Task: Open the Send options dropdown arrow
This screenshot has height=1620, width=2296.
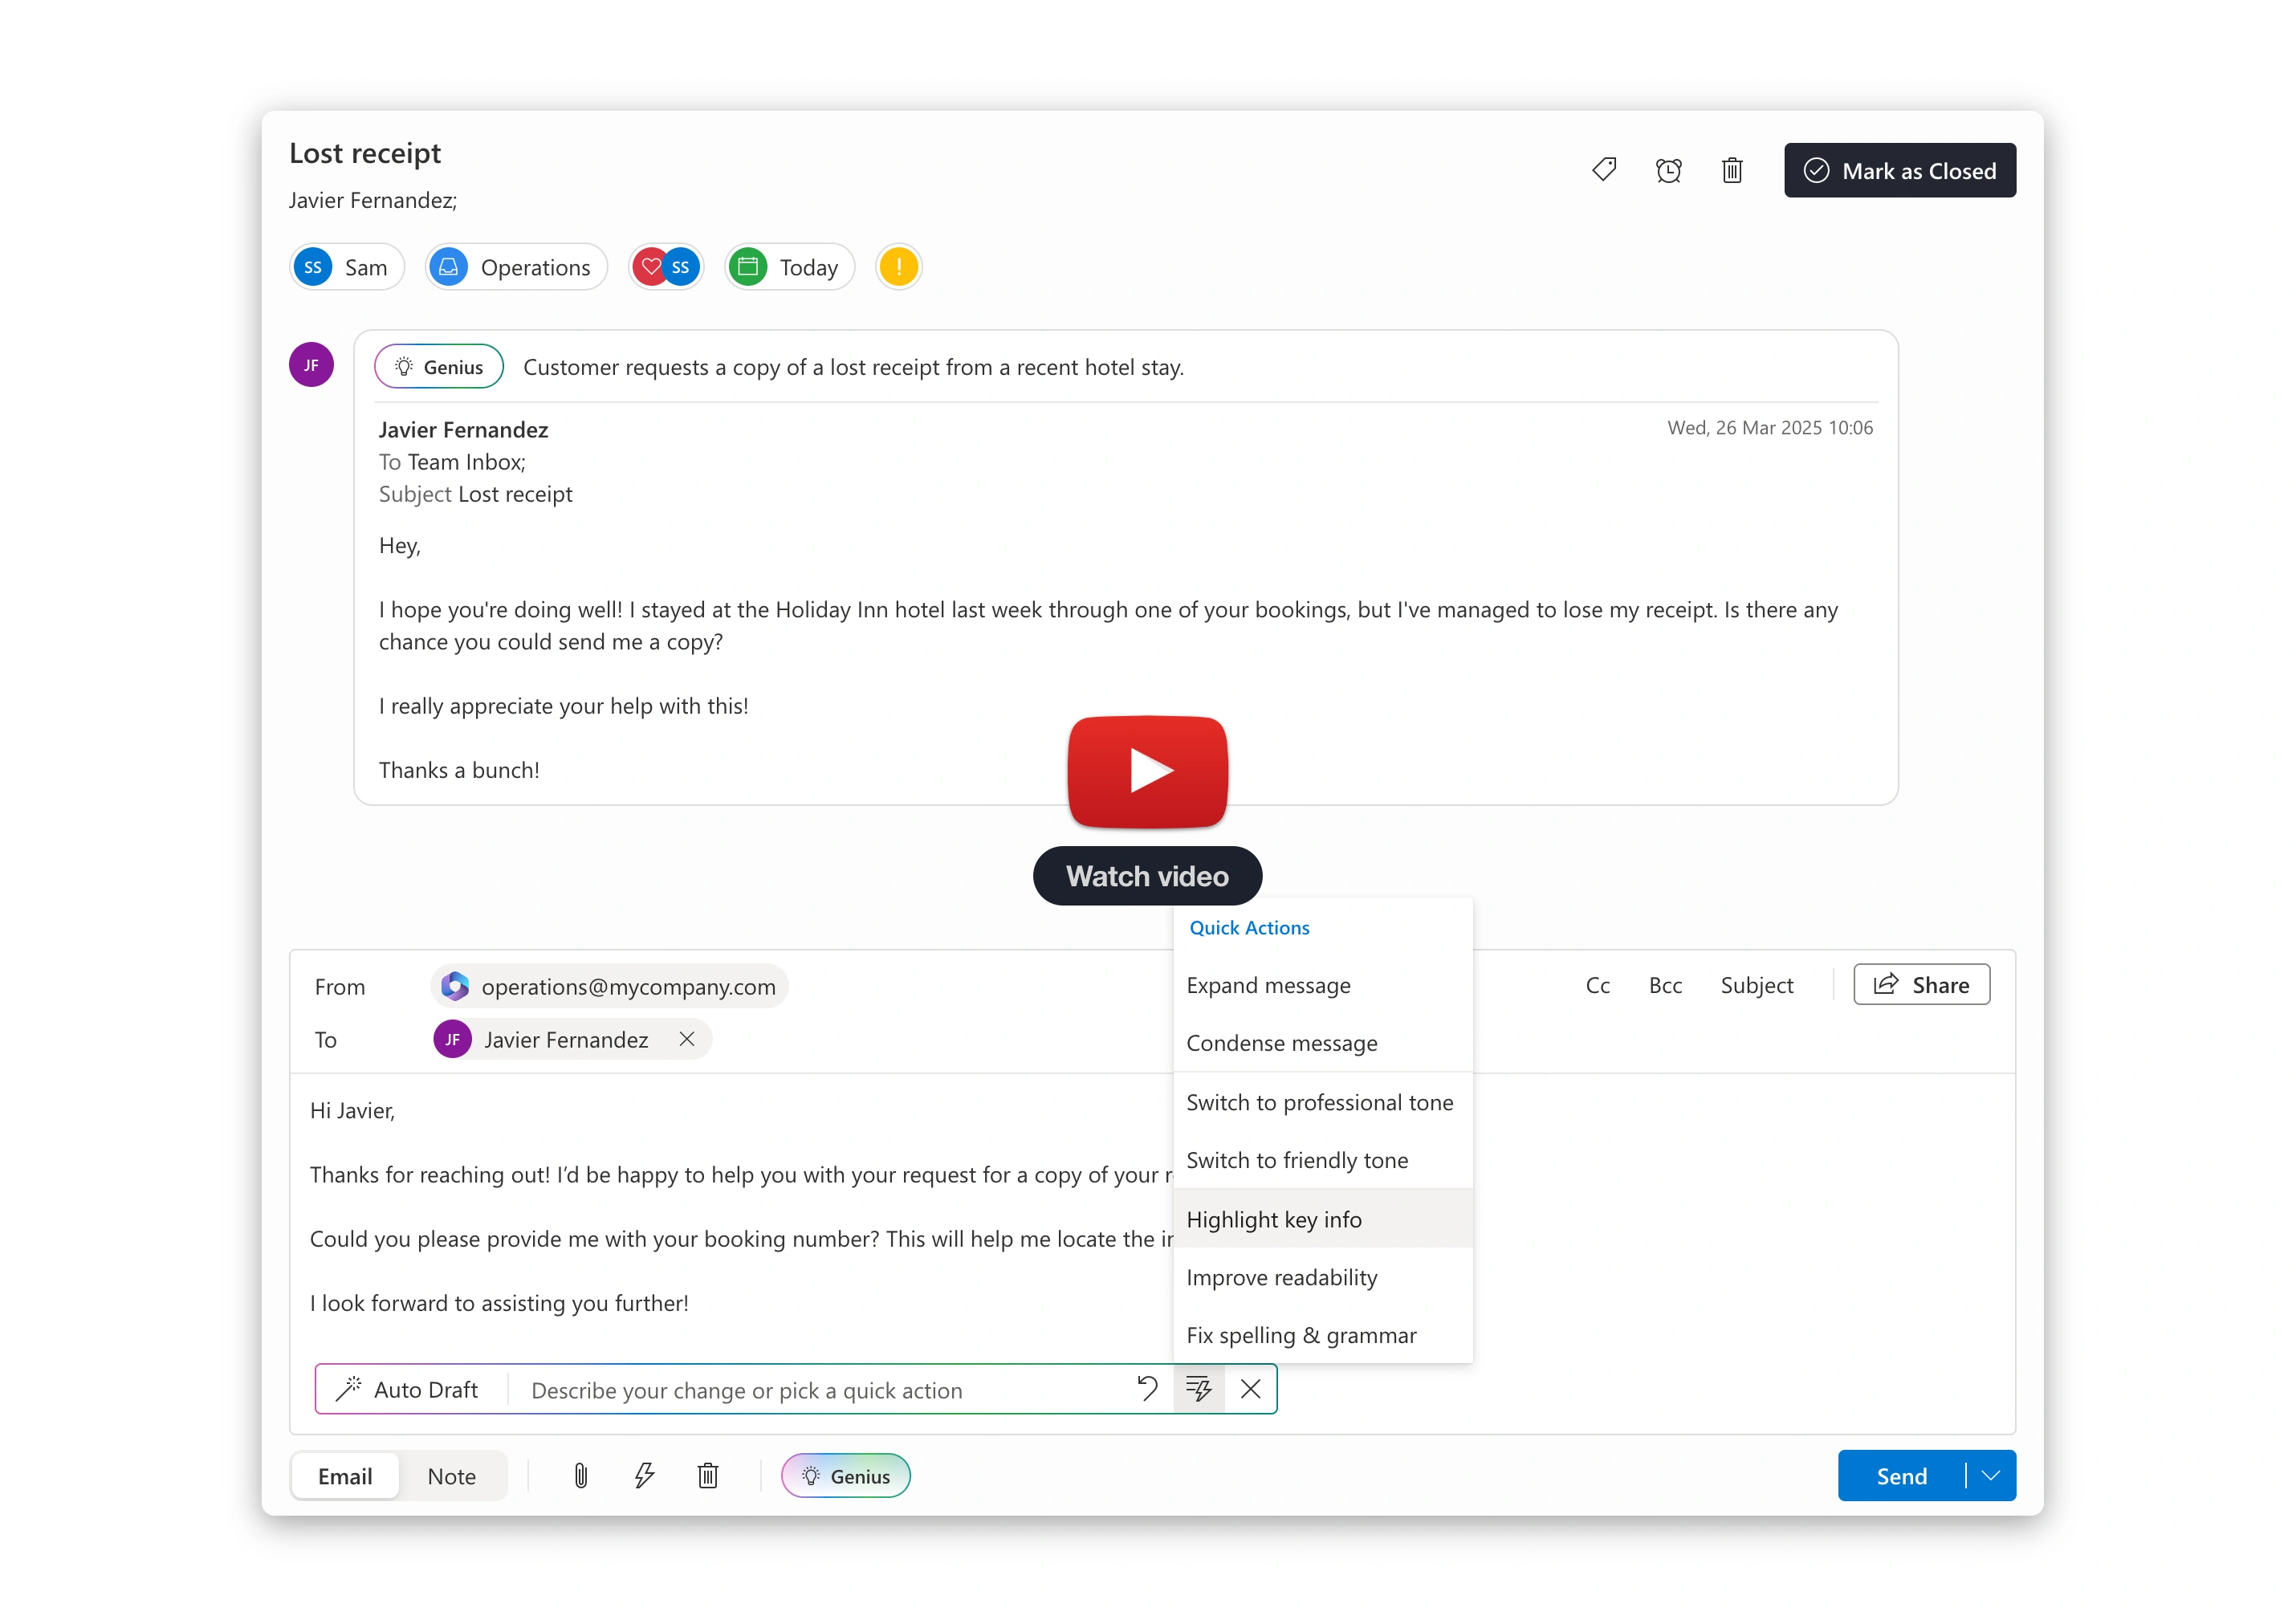Action: click(x=1991, y=1476)
